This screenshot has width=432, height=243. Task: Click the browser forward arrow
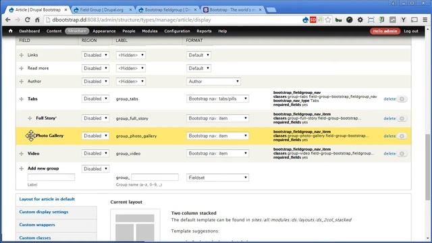(18, 20)
